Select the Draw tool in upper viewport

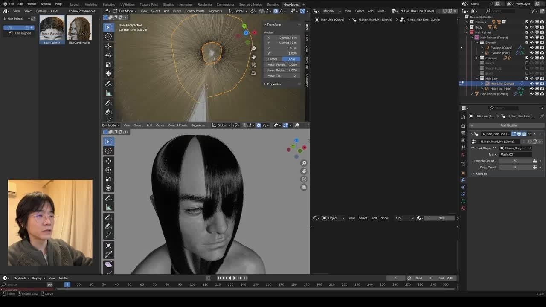point(108,84)
